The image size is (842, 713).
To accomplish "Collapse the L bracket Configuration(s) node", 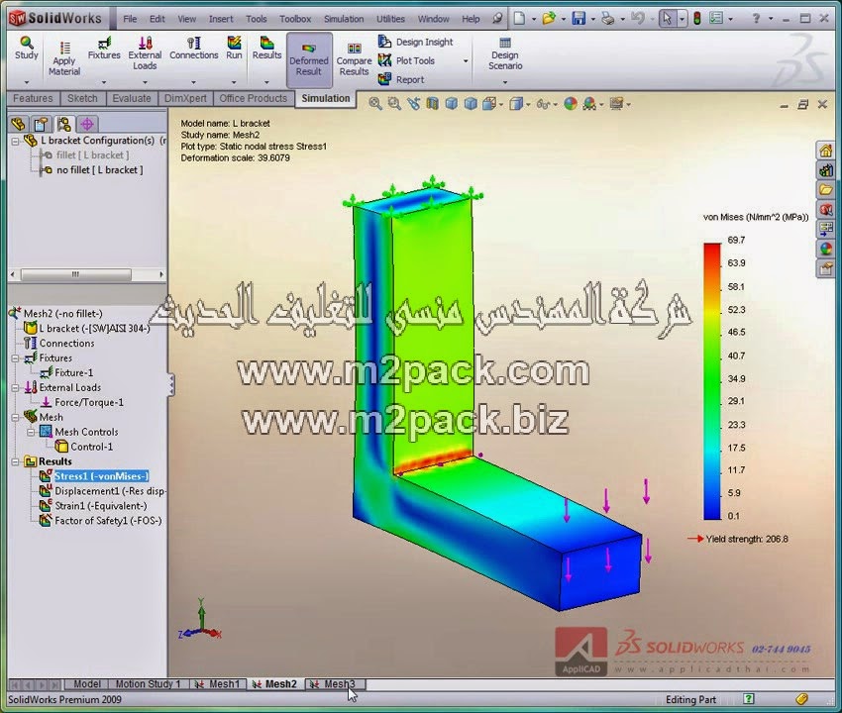I will (x=16, y=141).
